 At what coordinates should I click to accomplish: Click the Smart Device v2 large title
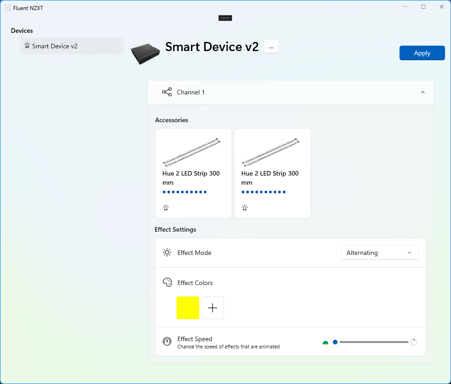click(x=212, y=47)
